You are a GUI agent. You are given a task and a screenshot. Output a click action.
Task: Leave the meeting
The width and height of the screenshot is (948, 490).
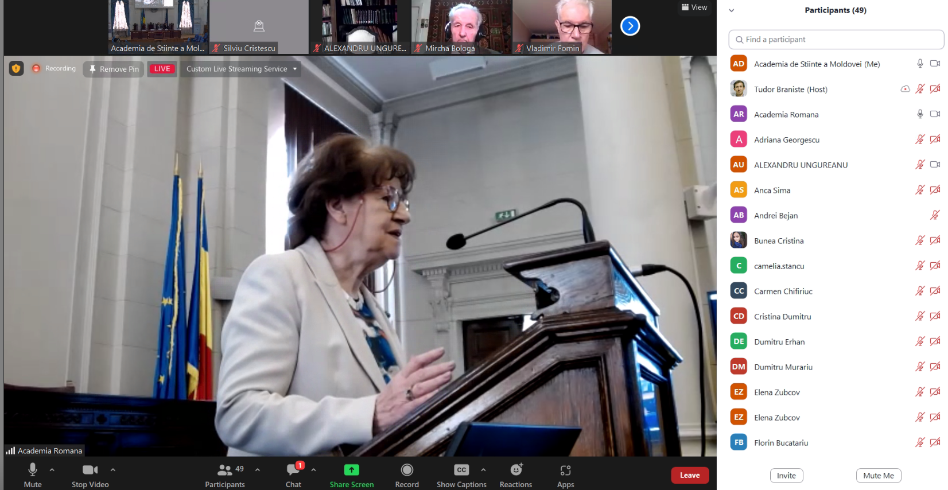(x=690, y=475)
